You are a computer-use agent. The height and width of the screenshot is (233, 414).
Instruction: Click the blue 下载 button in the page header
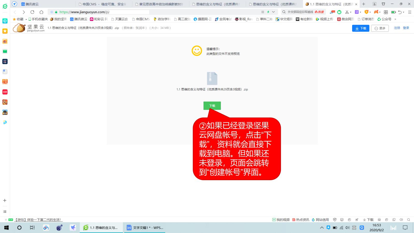point(361,28)
